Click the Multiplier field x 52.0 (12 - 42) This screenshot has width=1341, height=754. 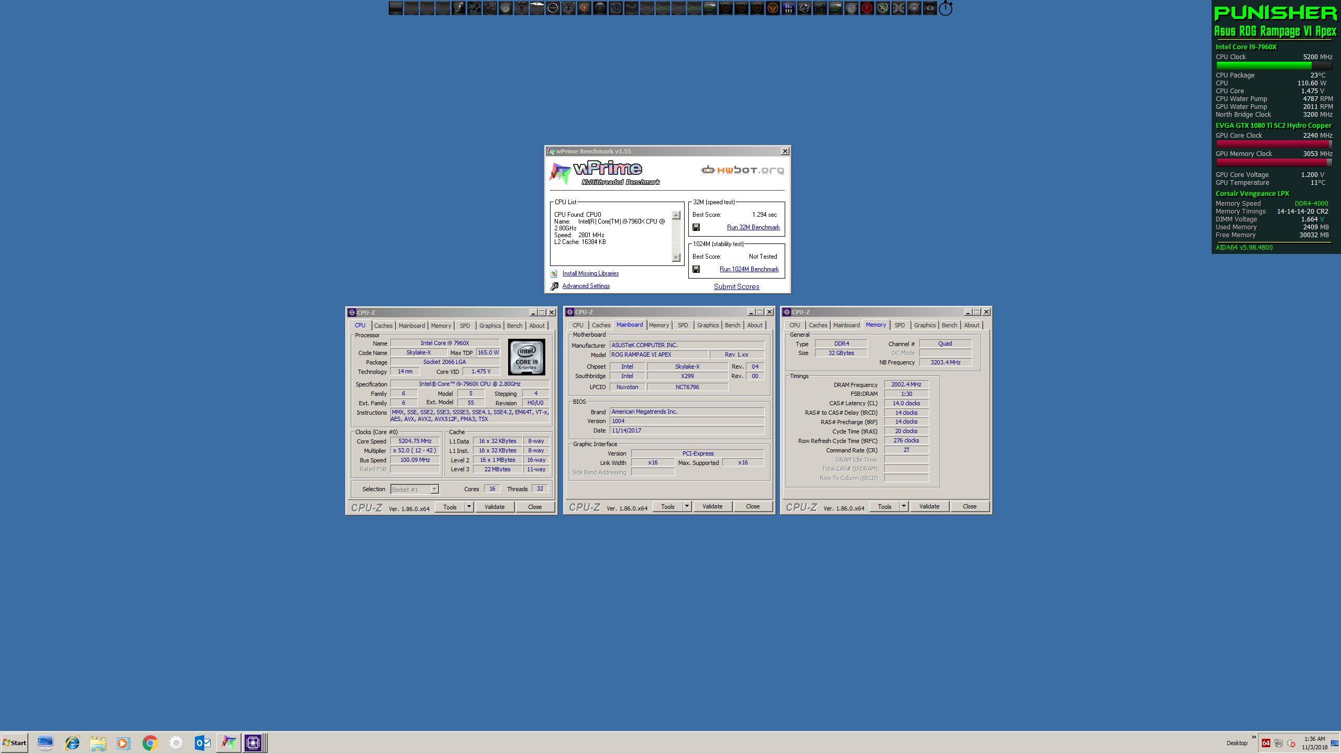[x=415, y=451]
